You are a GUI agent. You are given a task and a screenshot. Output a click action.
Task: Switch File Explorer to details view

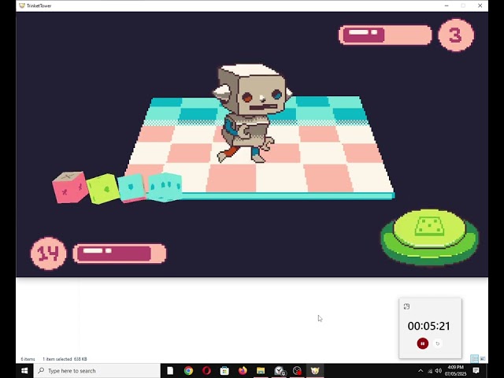coord(474,358)
